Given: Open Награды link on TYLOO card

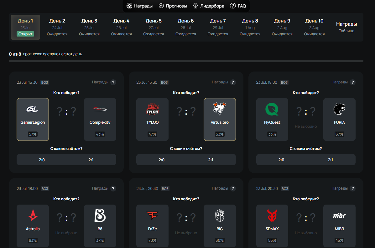Looking at the screenshot, I should [x=220, y=82].
